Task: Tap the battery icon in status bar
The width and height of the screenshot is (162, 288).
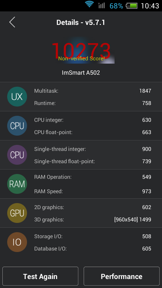Action: (131, 6)
